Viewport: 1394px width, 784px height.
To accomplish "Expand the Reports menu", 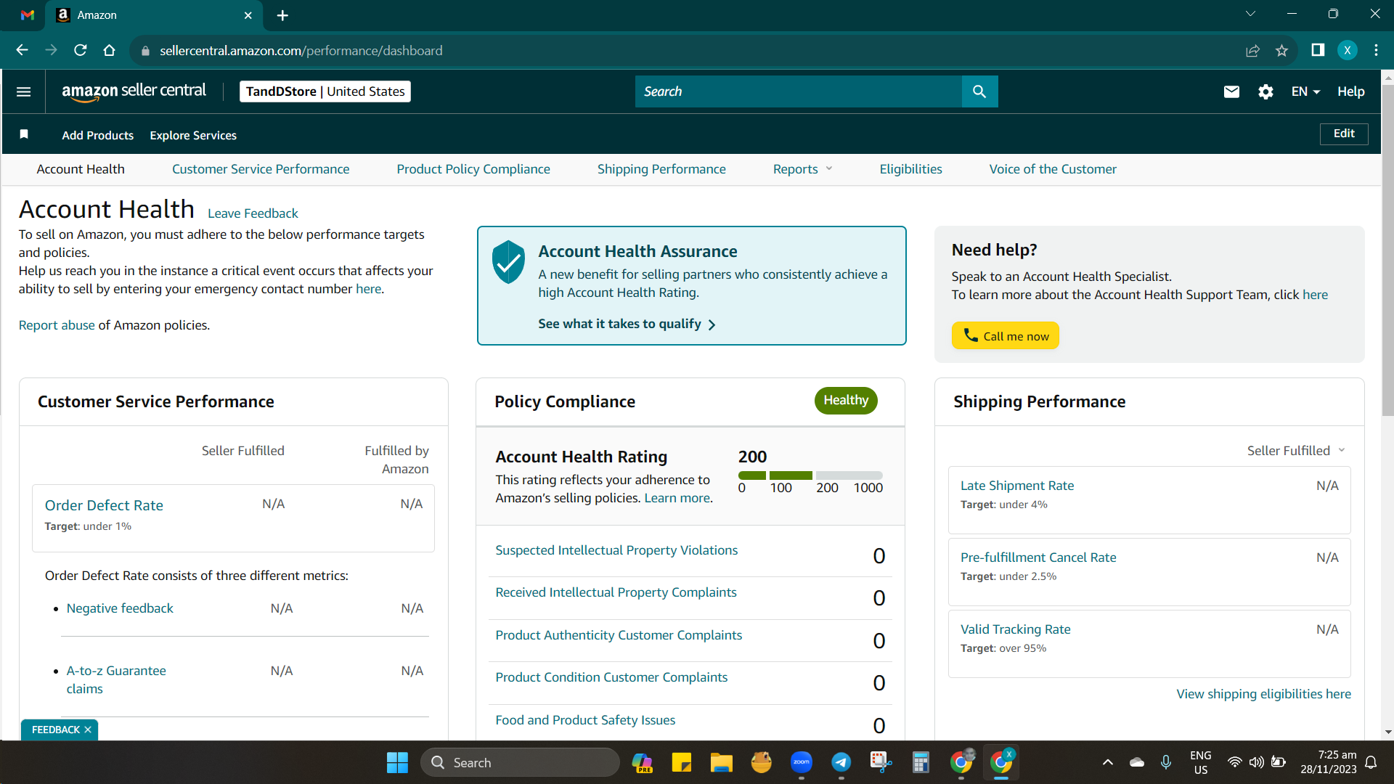I will pyautogui.click(x=802, y=169).
